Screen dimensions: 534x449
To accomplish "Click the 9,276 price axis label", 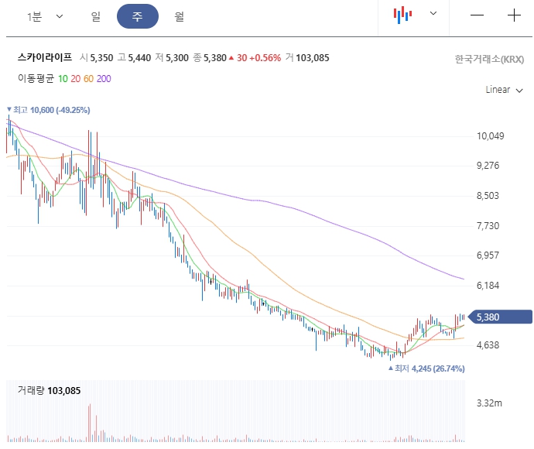I will click(x=488, y=166).
